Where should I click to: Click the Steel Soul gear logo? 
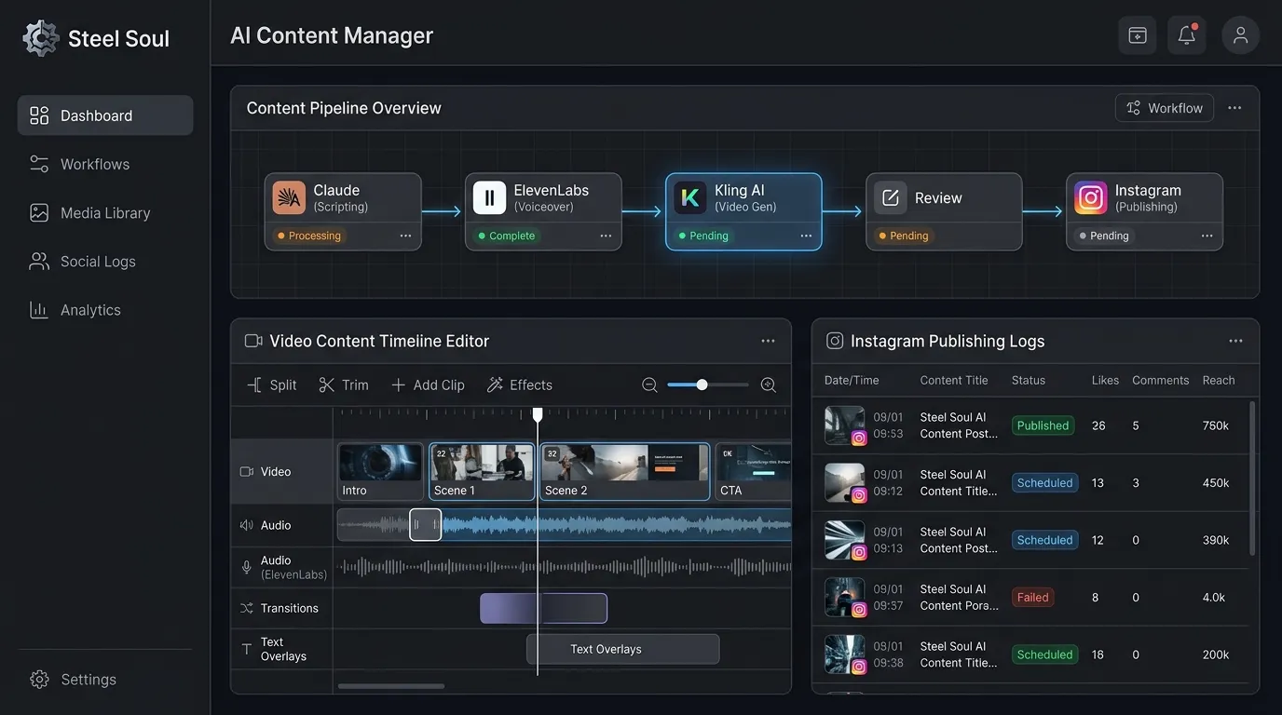41,38
